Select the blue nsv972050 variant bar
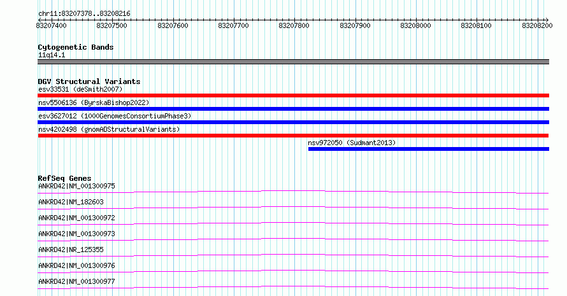 click(x=429, y=149)
